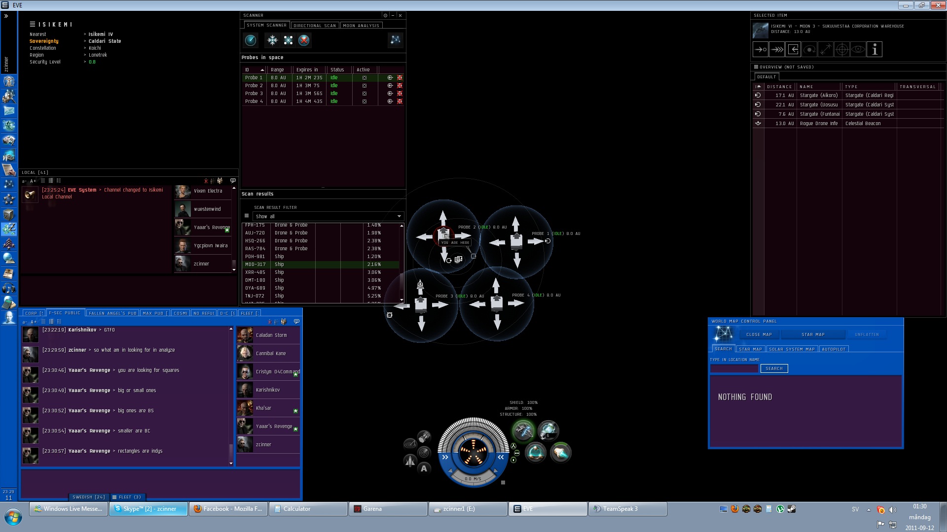The height and width of the screenshot is (532, 947).
Task: Toggle the Active checkbox for Probe 4
Action: [364, 101]
